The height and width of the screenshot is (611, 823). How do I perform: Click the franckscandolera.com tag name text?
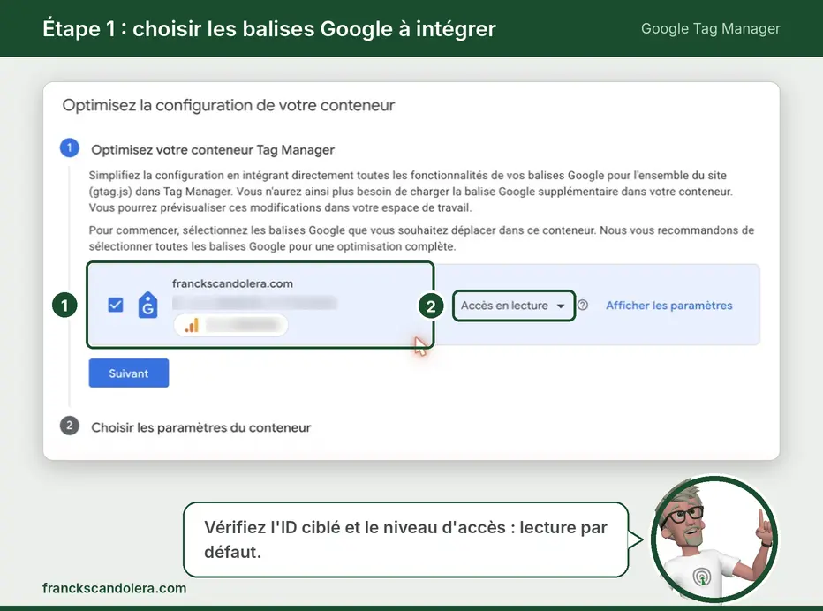coord(232,283)
